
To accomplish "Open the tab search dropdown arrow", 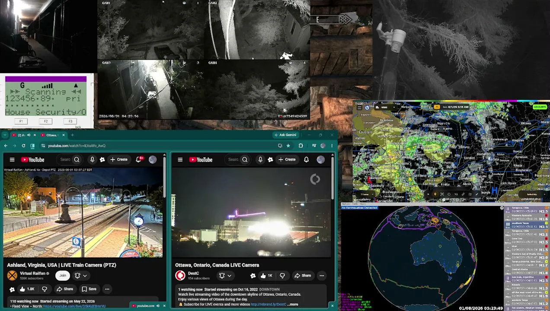I will pyautogui.click(x=5, y=135).
